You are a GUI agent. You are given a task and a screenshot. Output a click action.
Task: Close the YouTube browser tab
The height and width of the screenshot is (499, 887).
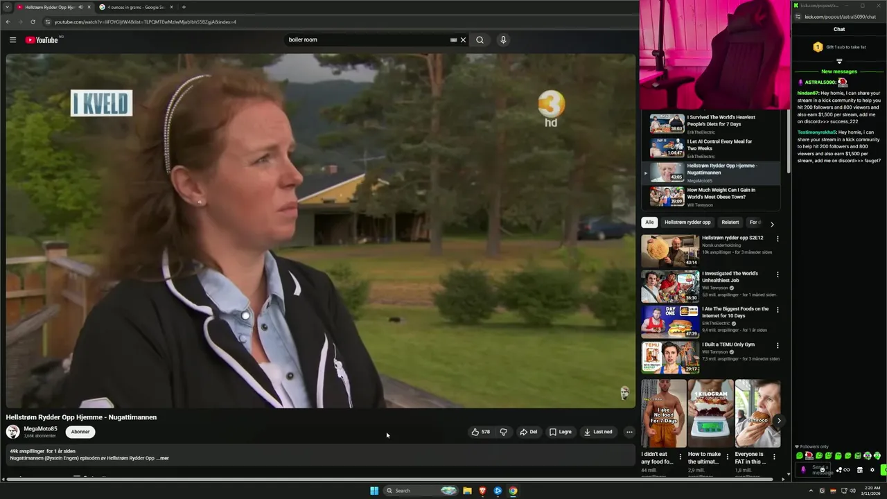[89, 7]
